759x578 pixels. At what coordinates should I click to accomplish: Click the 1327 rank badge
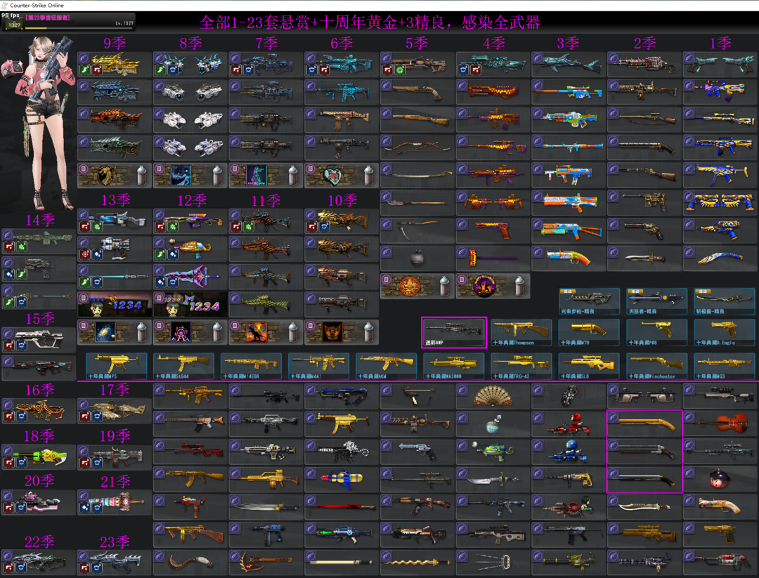[12, 25]
